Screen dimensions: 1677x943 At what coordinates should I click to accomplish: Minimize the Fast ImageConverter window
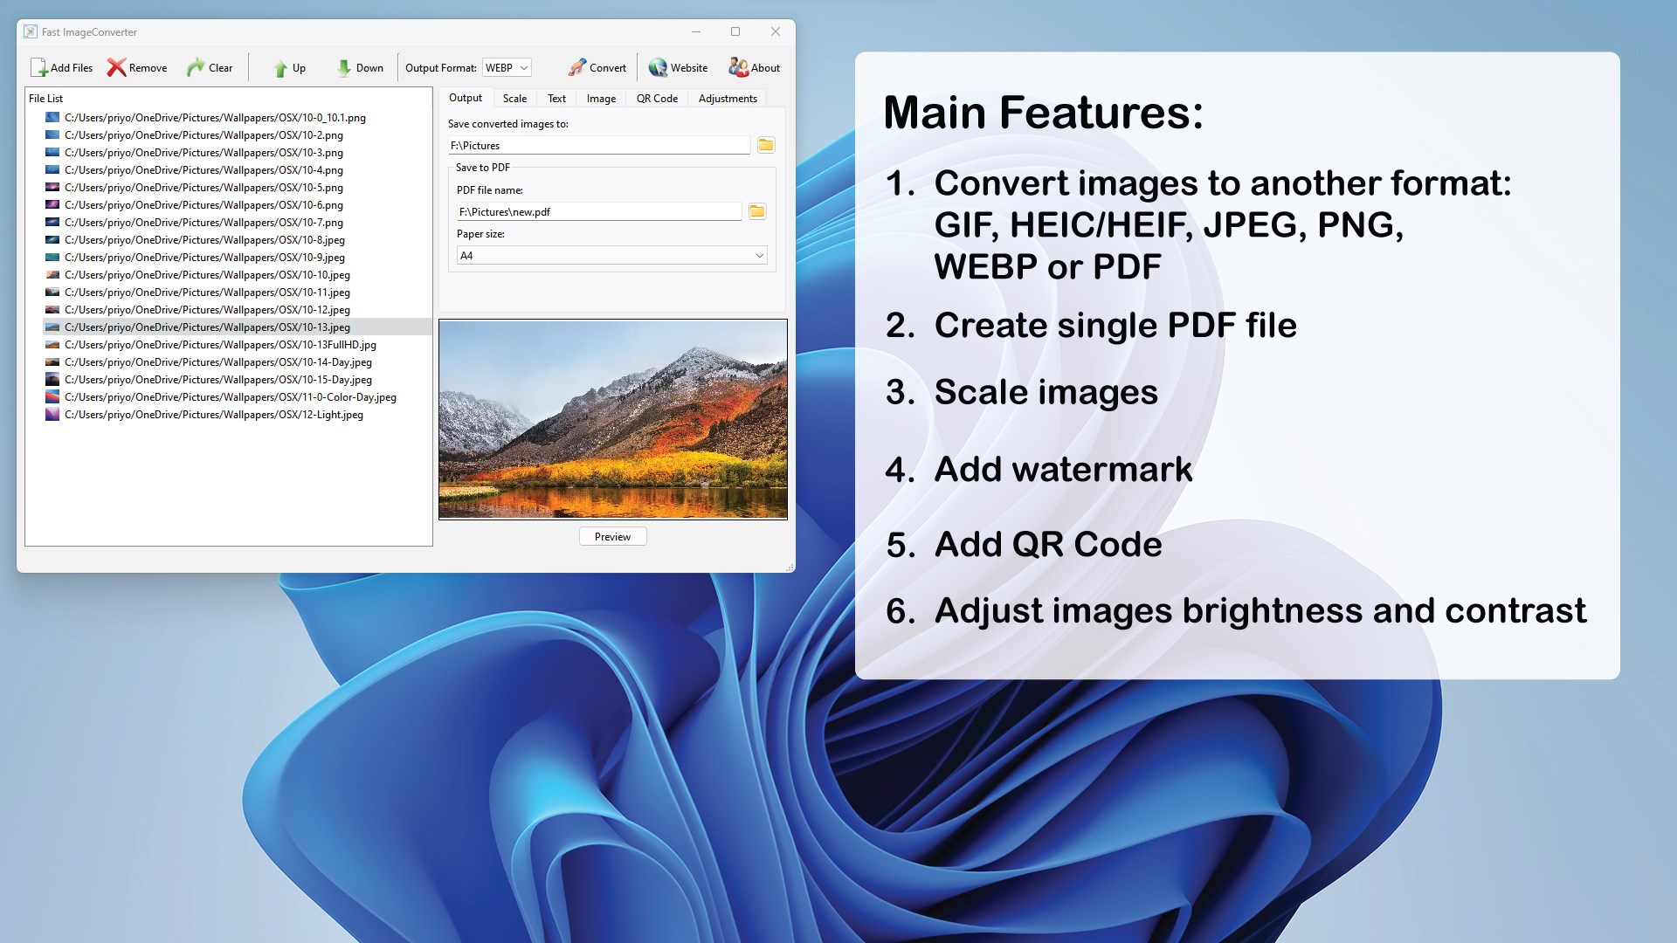[696, 31]
